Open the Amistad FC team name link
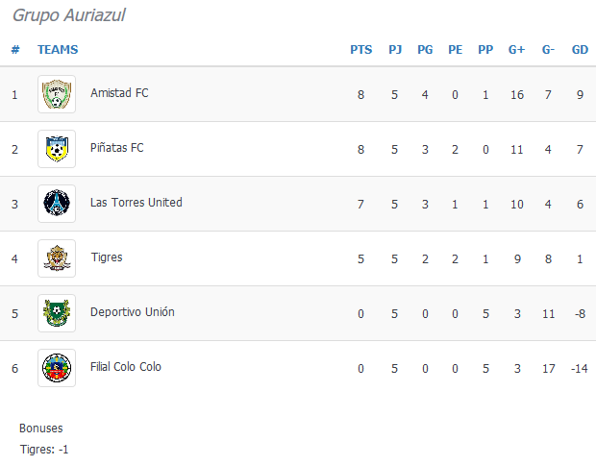The image size is (596, 465). (x=119, y=93)
